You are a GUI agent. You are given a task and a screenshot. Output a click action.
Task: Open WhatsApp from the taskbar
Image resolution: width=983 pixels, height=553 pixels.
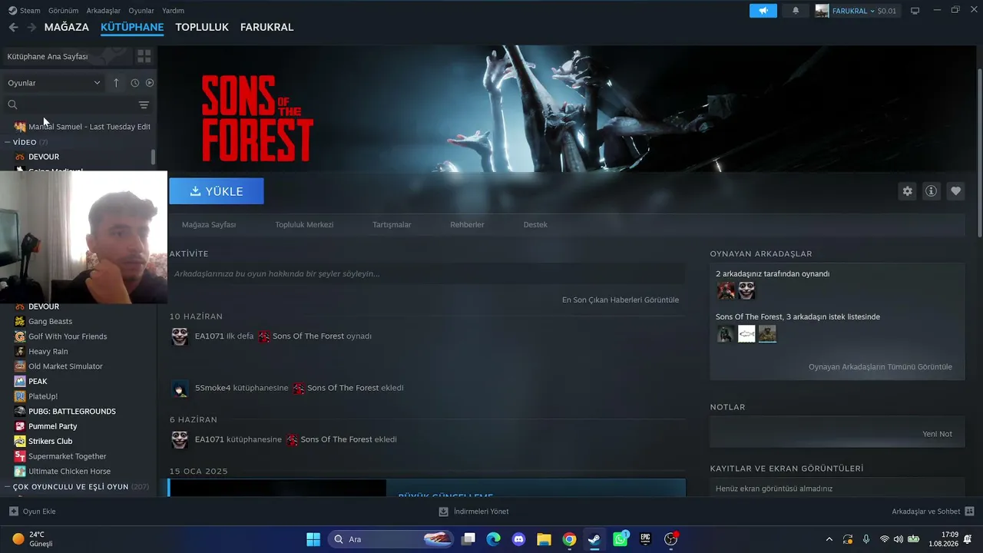coord(620,539)
